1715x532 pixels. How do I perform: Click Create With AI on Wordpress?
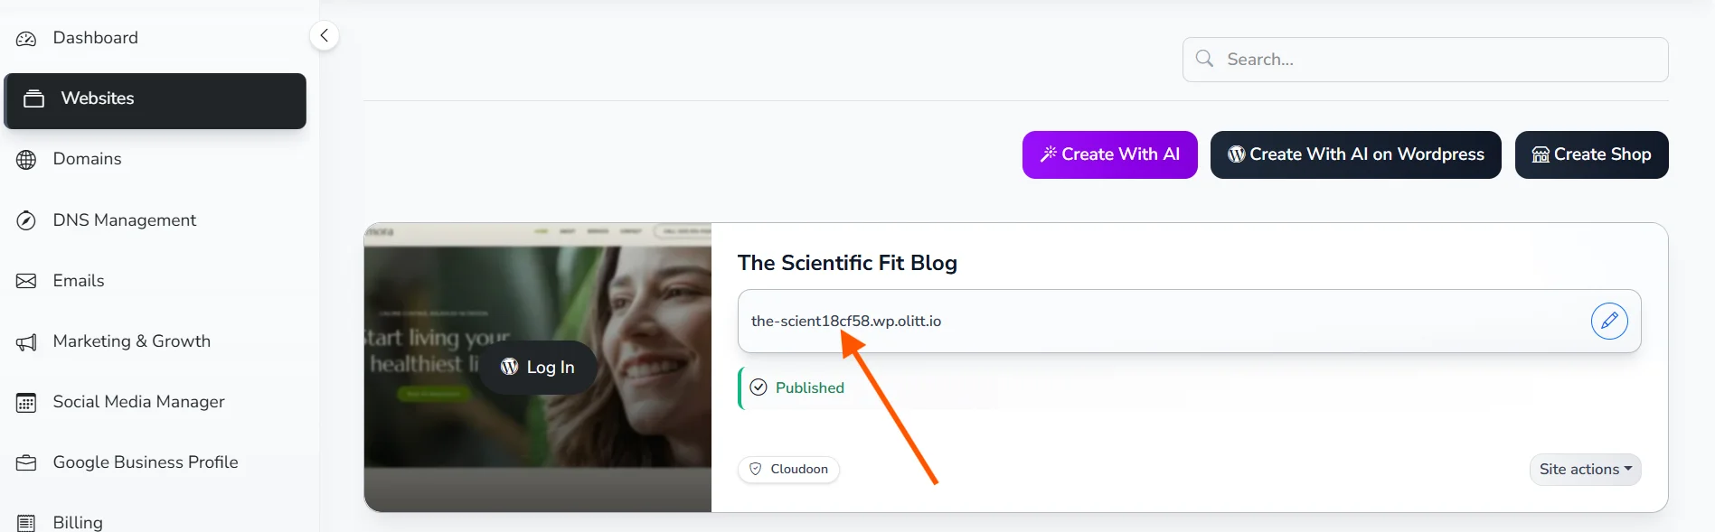1355,154
